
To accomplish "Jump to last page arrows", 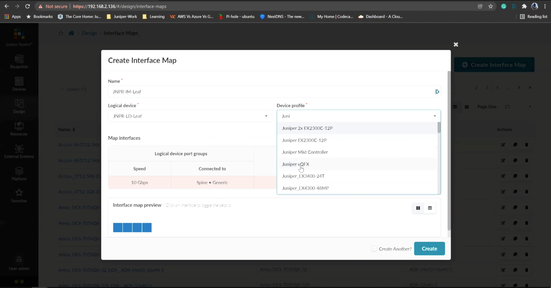I will pos(530,87).
